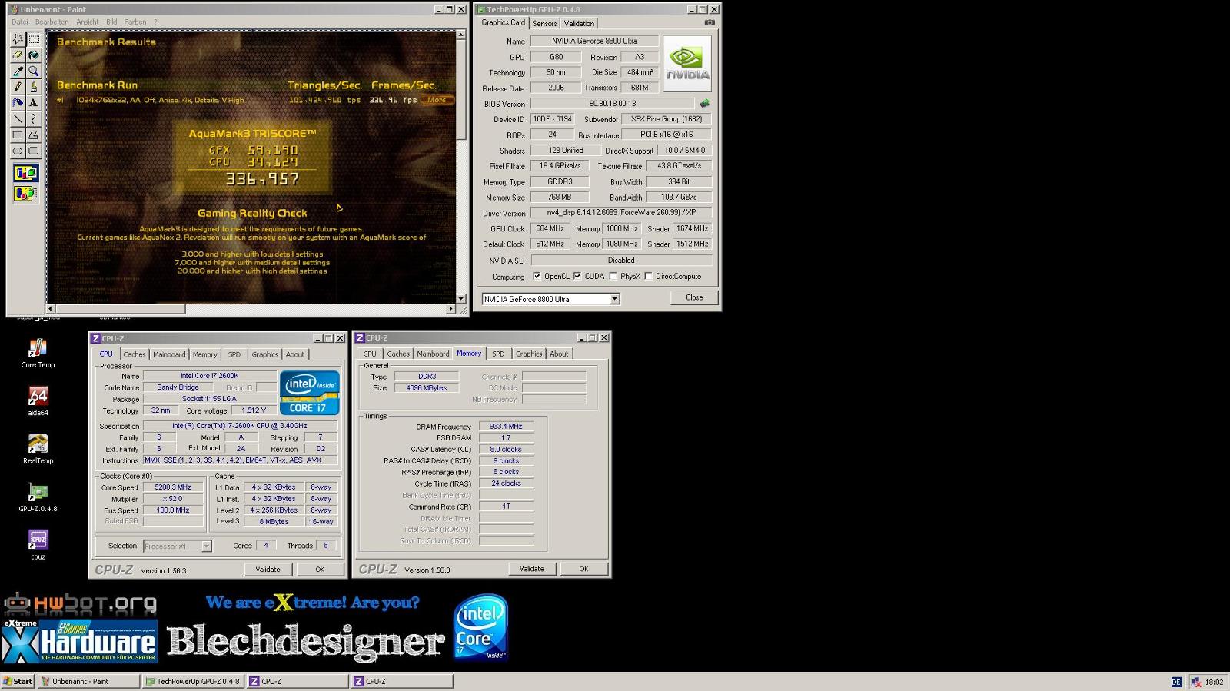
Task: Open the GPU-Z.0.4.8 desktop icon
Action: pyautogui.click(x=38, y=497)
